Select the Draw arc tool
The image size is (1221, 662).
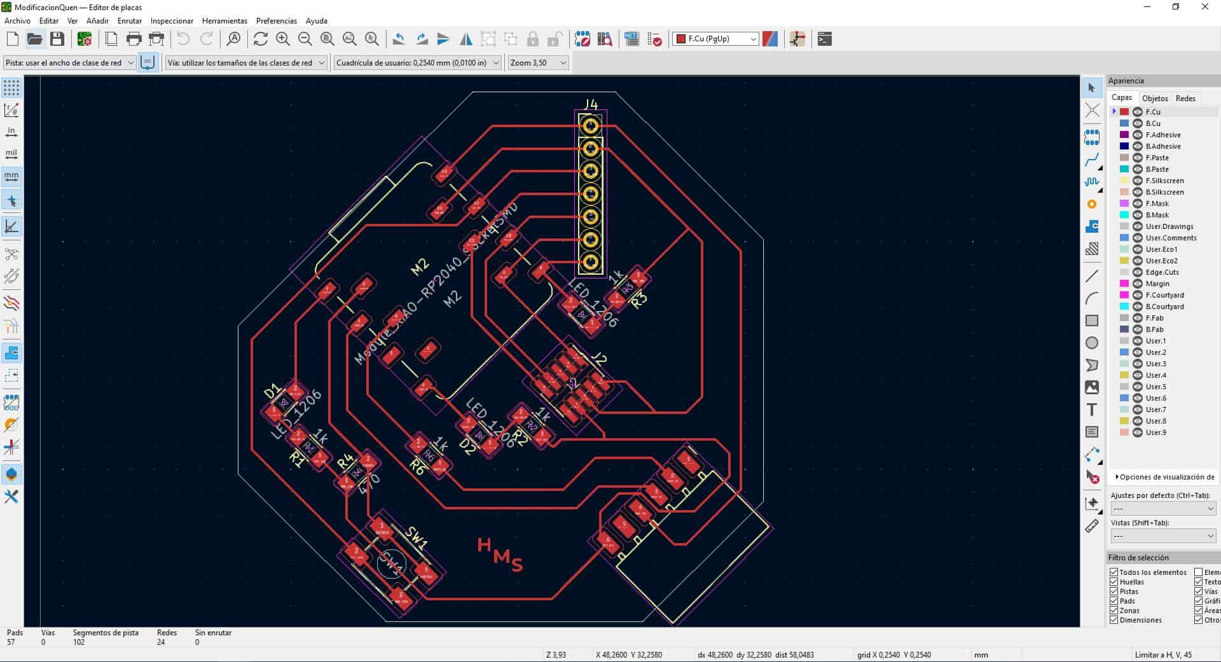coord(1092,298)
